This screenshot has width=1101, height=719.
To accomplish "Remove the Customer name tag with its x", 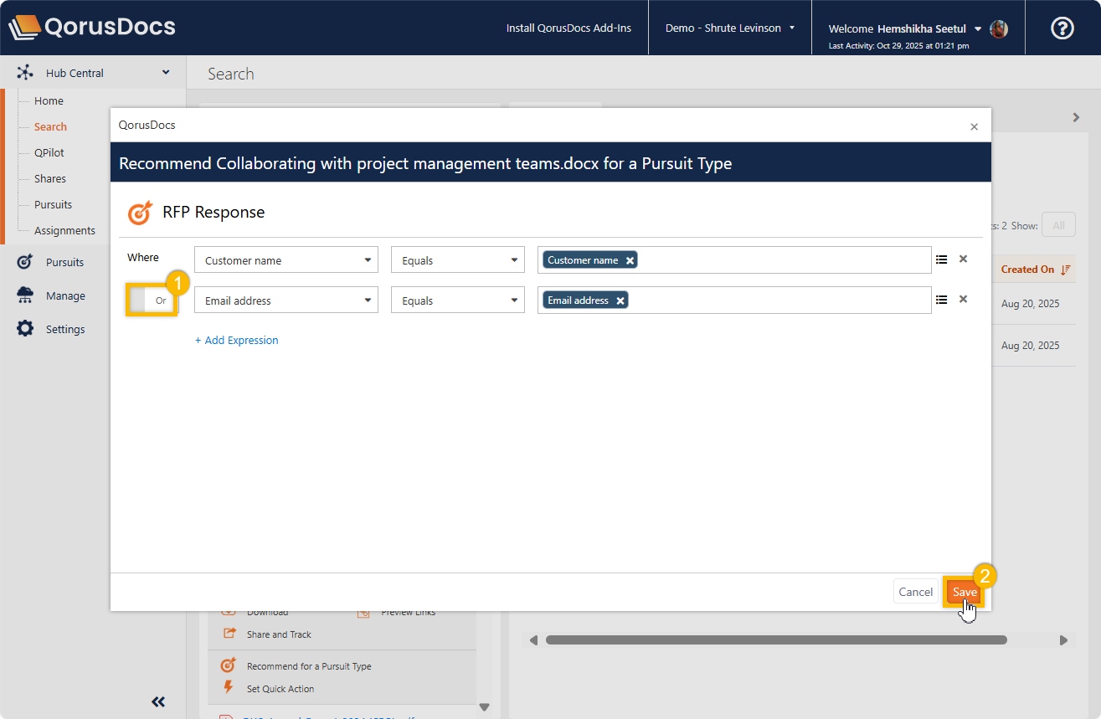I will pyautogui.click(x=630, y=260).
